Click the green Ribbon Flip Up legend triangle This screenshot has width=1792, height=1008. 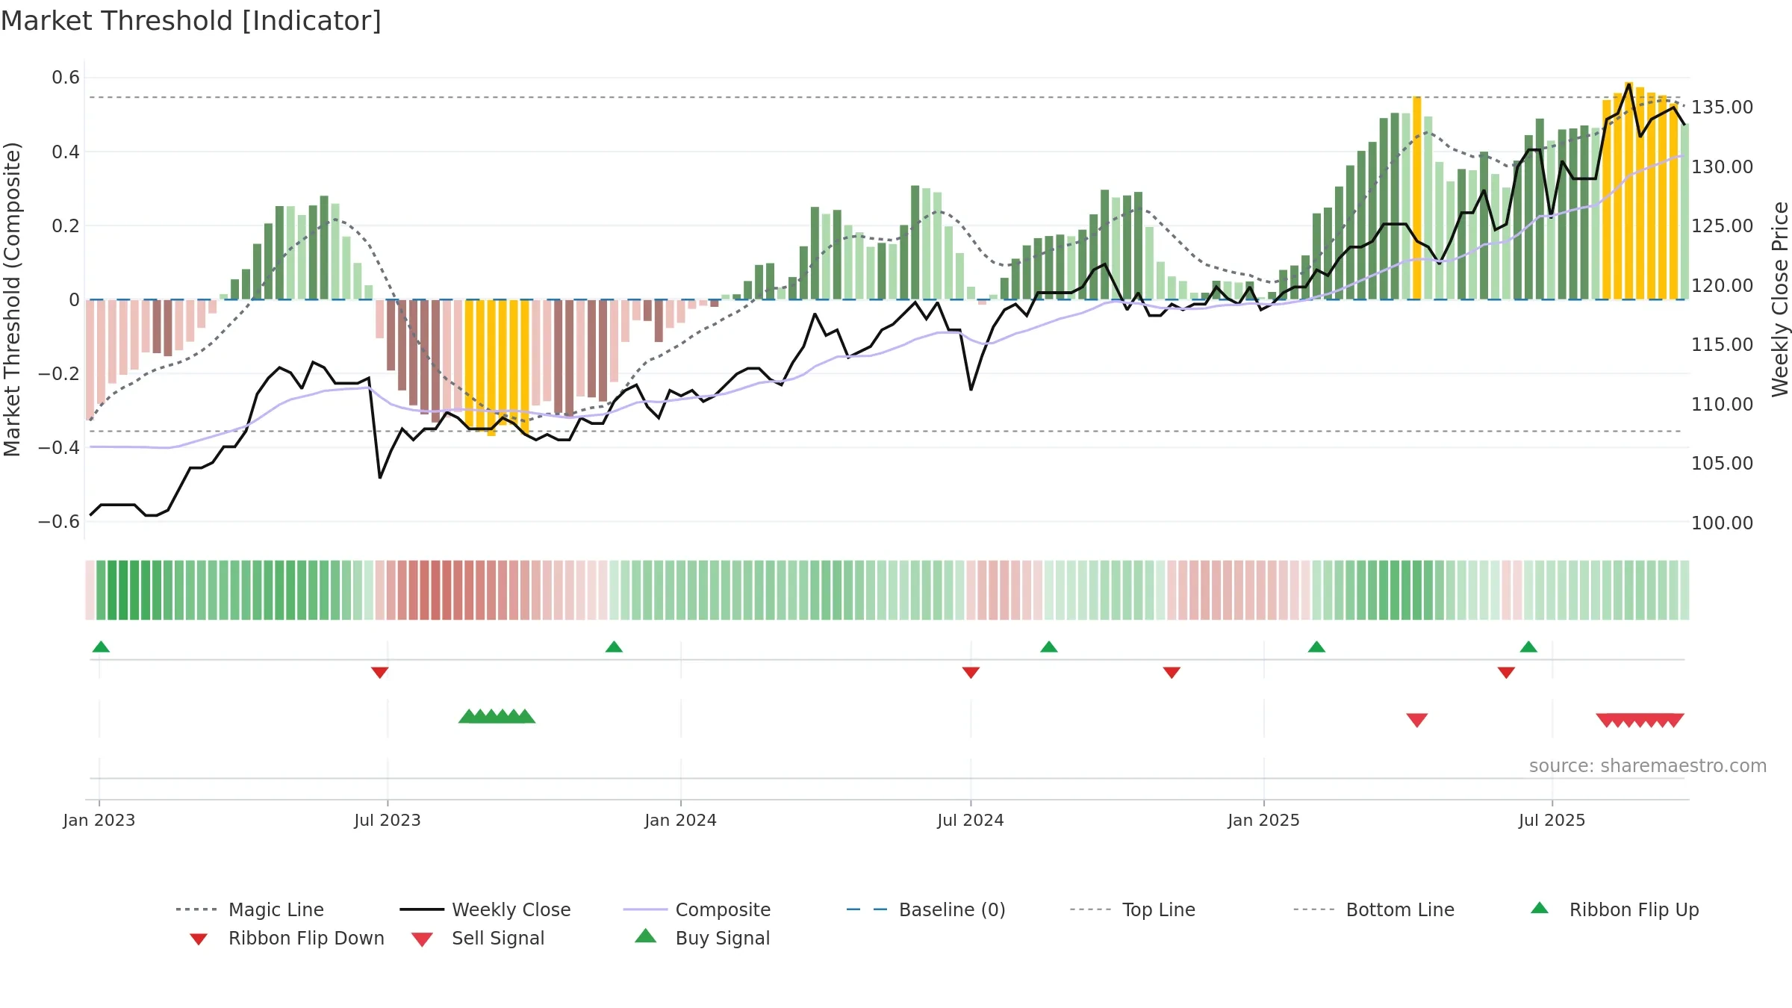[x=1540, y=908]
